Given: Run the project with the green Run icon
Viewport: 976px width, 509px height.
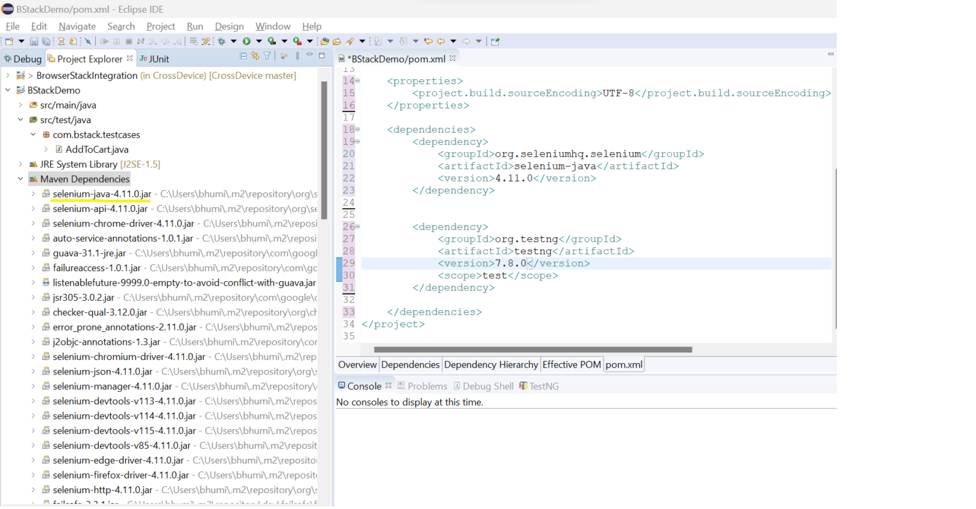Looking at the screenshot, I should (247, 41).
